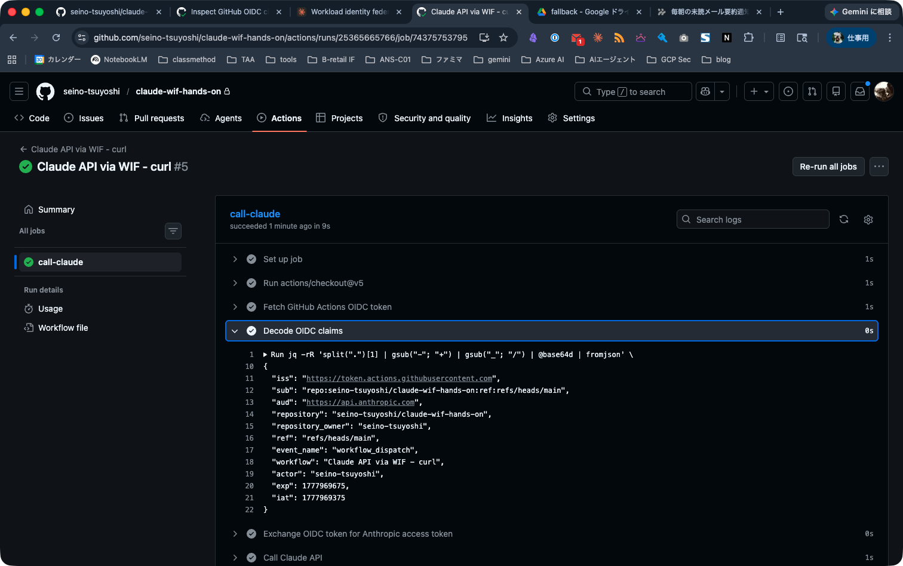Screen dimensions: 903x566
Task: Expand the Call Claude API step
Action: (552, 558)
